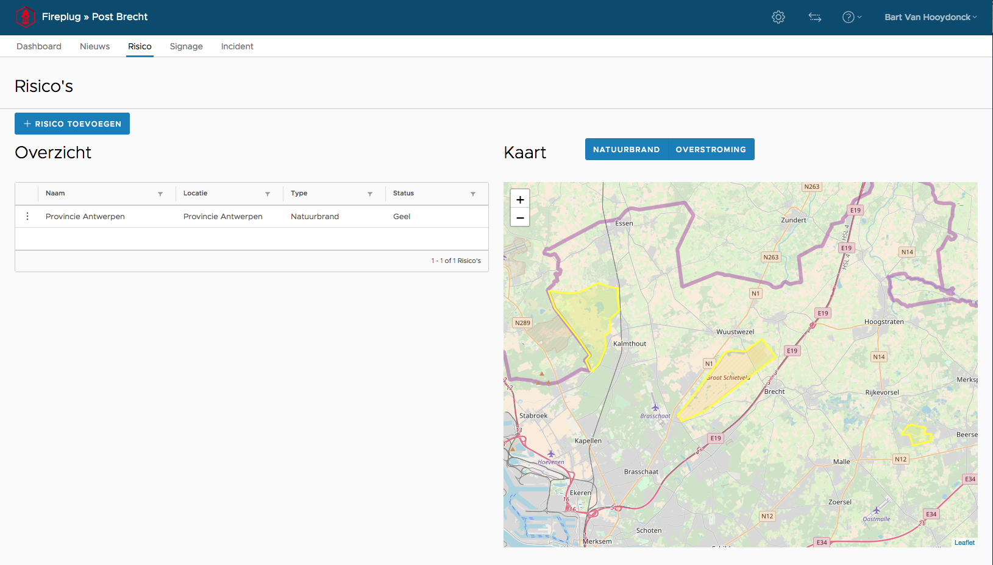This screenshot has height=565, width=993.
Task: Toggle the Natuurbrand map layer
Action: pyautogui.click(x=626, y=149)
